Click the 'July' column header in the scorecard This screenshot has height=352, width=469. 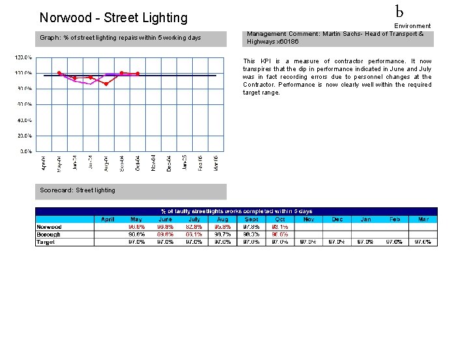pos(194,220)
